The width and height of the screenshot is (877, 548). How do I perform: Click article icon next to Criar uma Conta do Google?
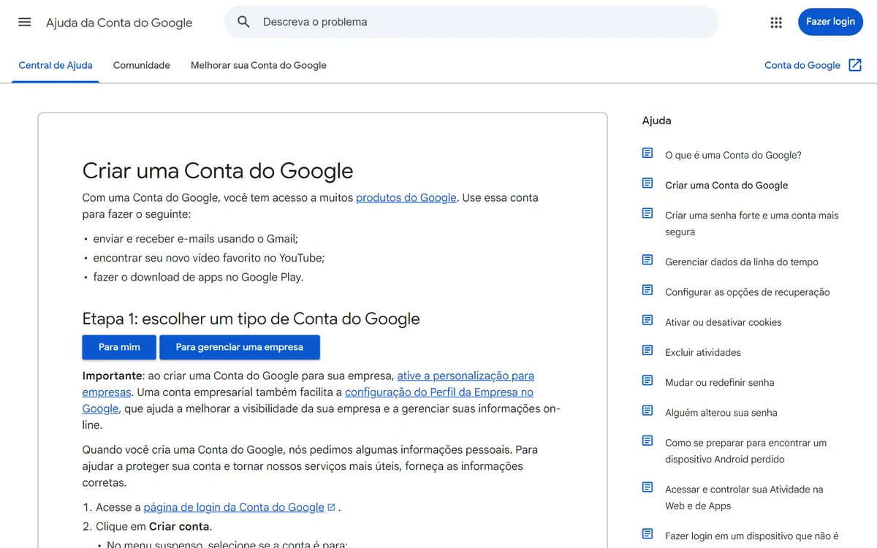tap(648, 183)
